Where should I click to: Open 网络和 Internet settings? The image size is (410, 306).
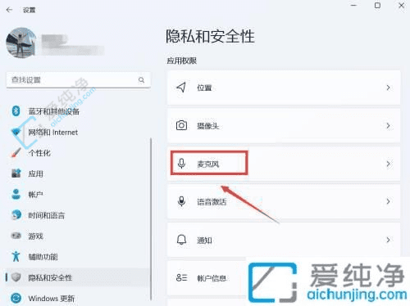(53, 133)
